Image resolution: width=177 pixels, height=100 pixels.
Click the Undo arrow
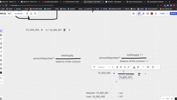click(x=1, y=78)
